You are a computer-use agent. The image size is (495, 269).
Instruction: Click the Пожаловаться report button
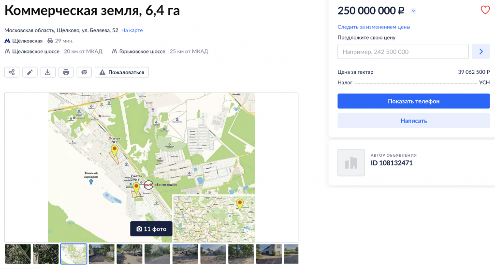click(x=122, y=72)
